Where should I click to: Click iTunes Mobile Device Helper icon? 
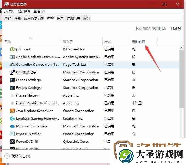tap(12, 103)
